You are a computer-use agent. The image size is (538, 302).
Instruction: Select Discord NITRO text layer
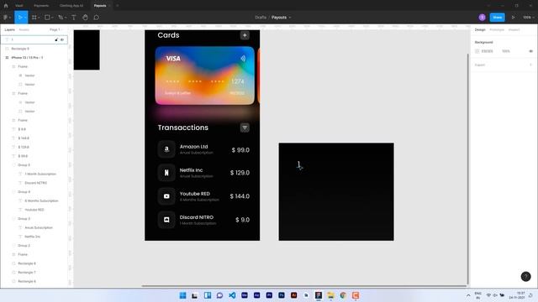tap(35, 183)
